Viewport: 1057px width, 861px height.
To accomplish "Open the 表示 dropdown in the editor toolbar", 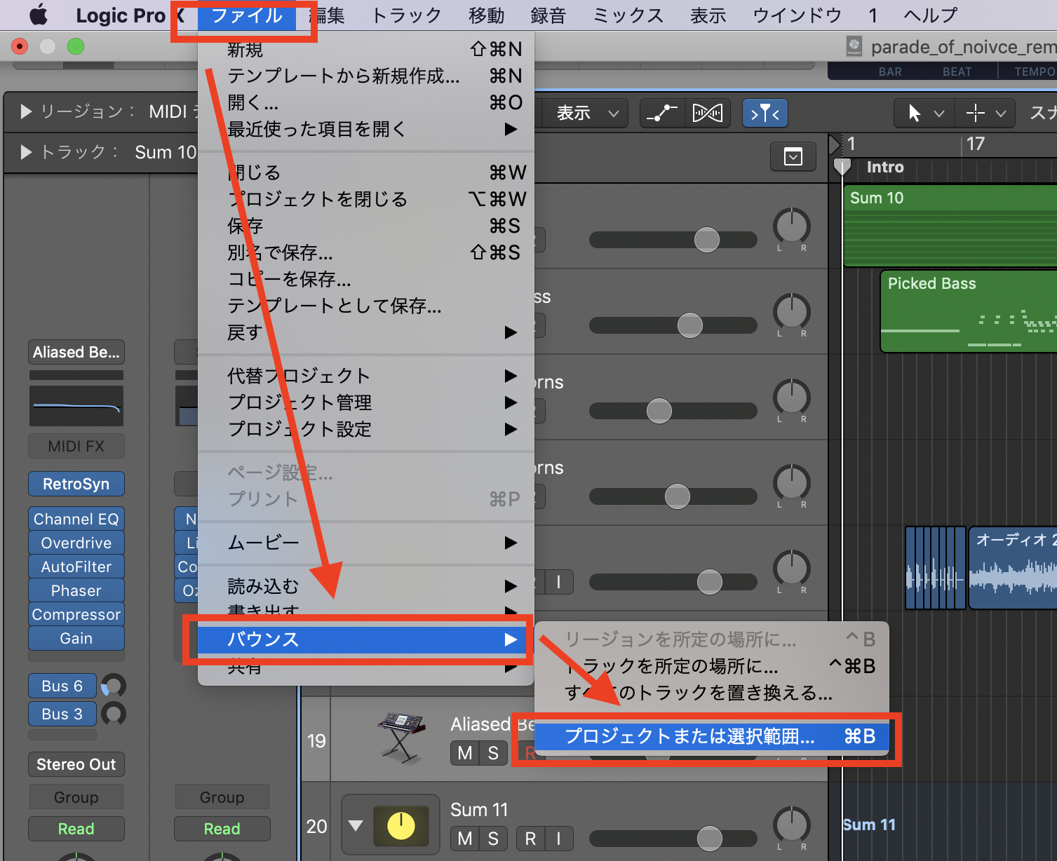I will pyautogui.click(x=586, y=113).
